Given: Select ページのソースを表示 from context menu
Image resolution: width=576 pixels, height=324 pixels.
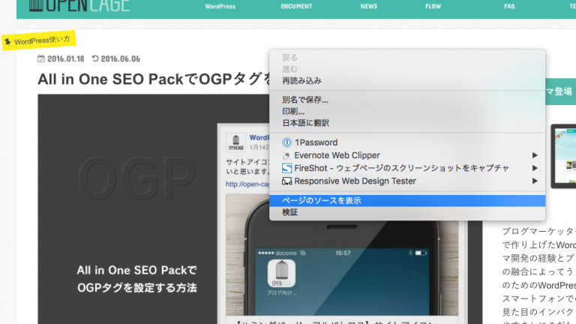Looking at the screenshot, I should [x=407, y=200].
